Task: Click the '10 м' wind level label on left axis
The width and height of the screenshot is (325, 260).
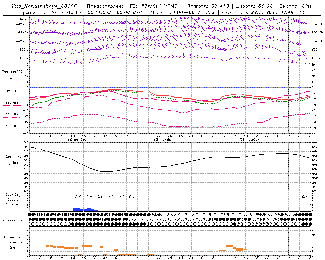Action: coord(24,58)
